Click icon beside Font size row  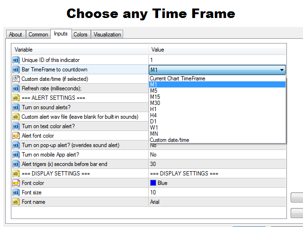[16, 192]
